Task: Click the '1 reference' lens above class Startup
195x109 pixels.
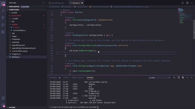Action: 65,10
